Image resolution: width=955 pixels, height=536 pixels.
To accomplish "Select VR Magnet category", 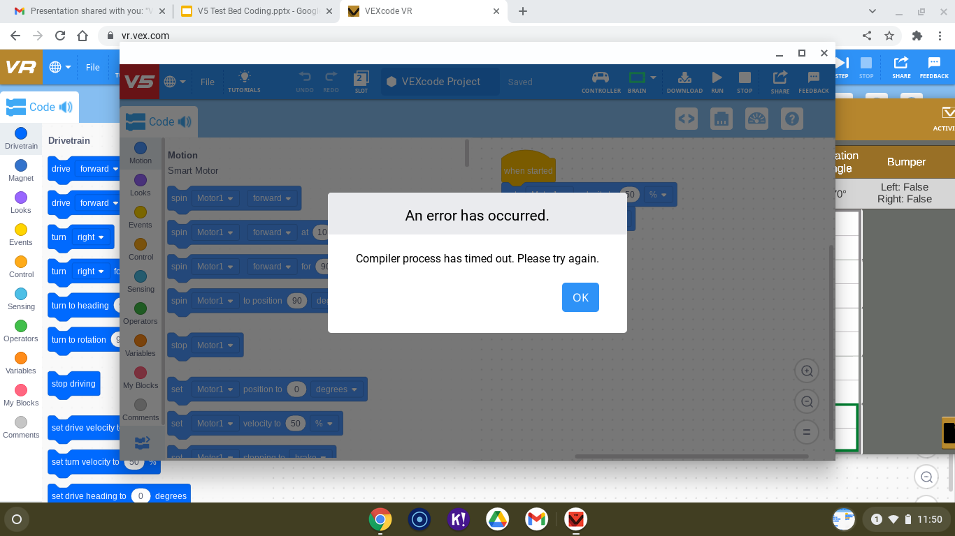I will point(21,170).
